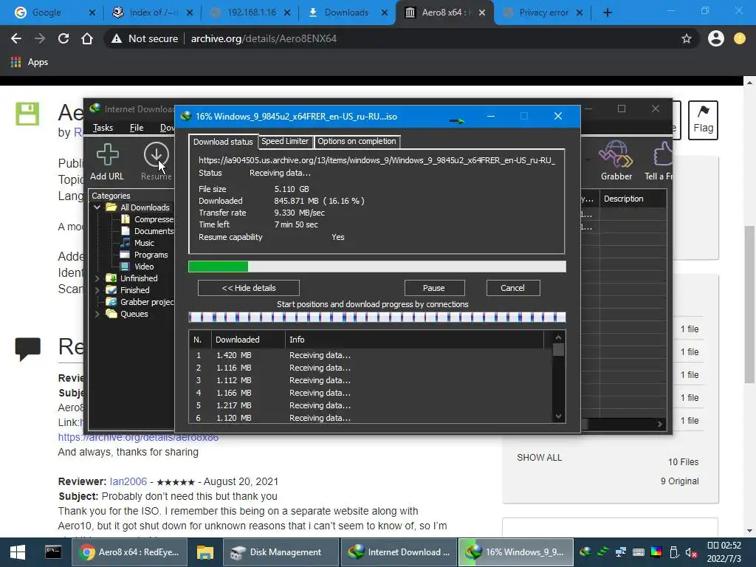The image size is (756, 567).
Task: Switch to the Privacy error browser tab
Action: click(543, 13)
